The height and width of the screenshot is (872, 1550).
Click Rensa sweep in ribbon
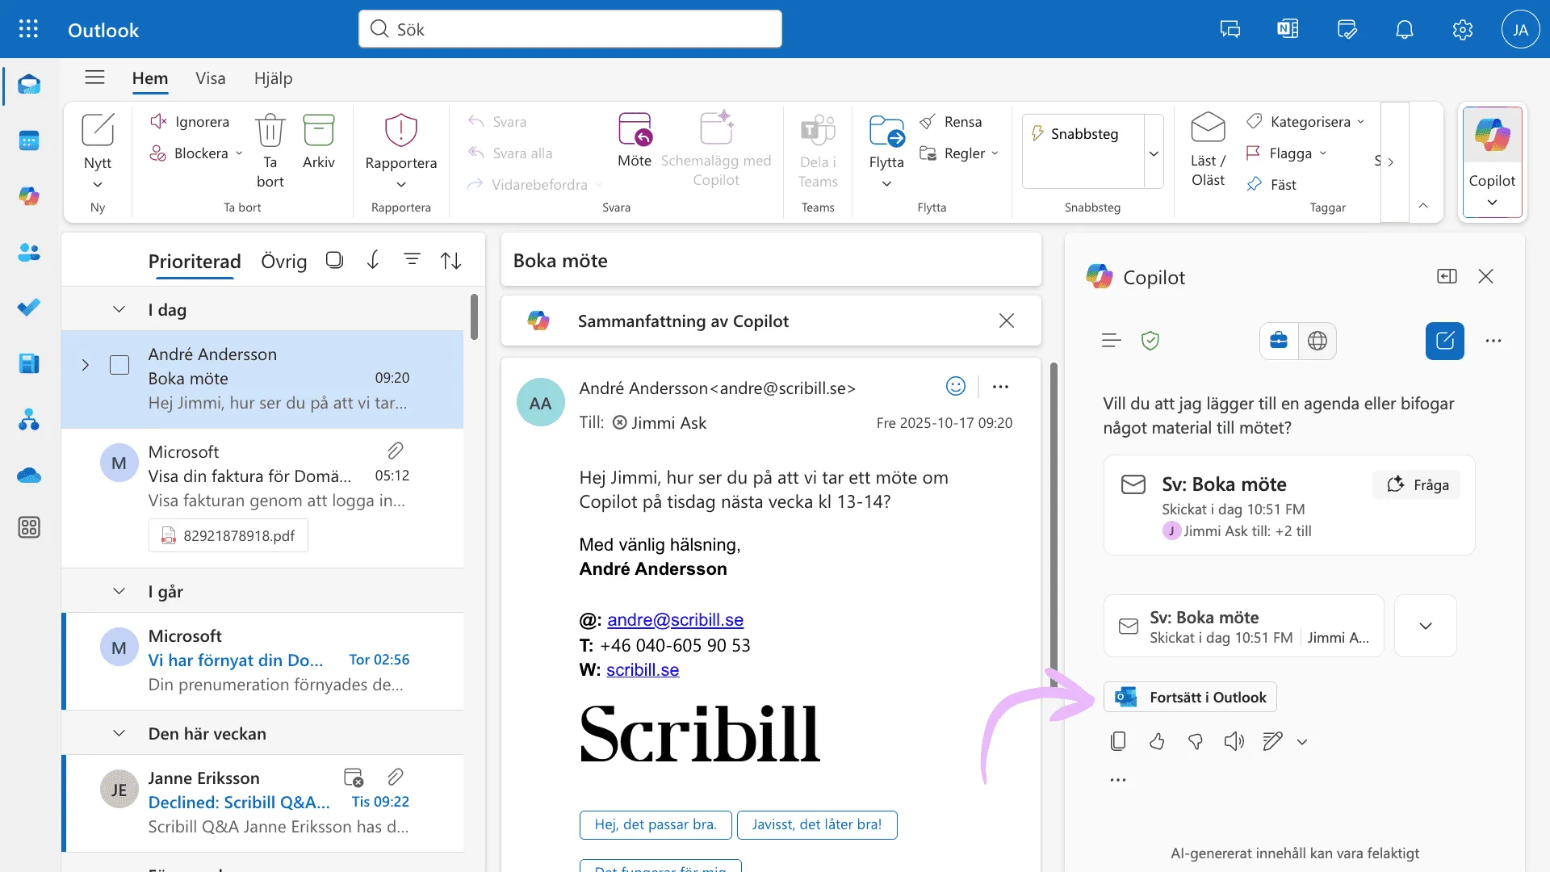(x=951, y=122)
